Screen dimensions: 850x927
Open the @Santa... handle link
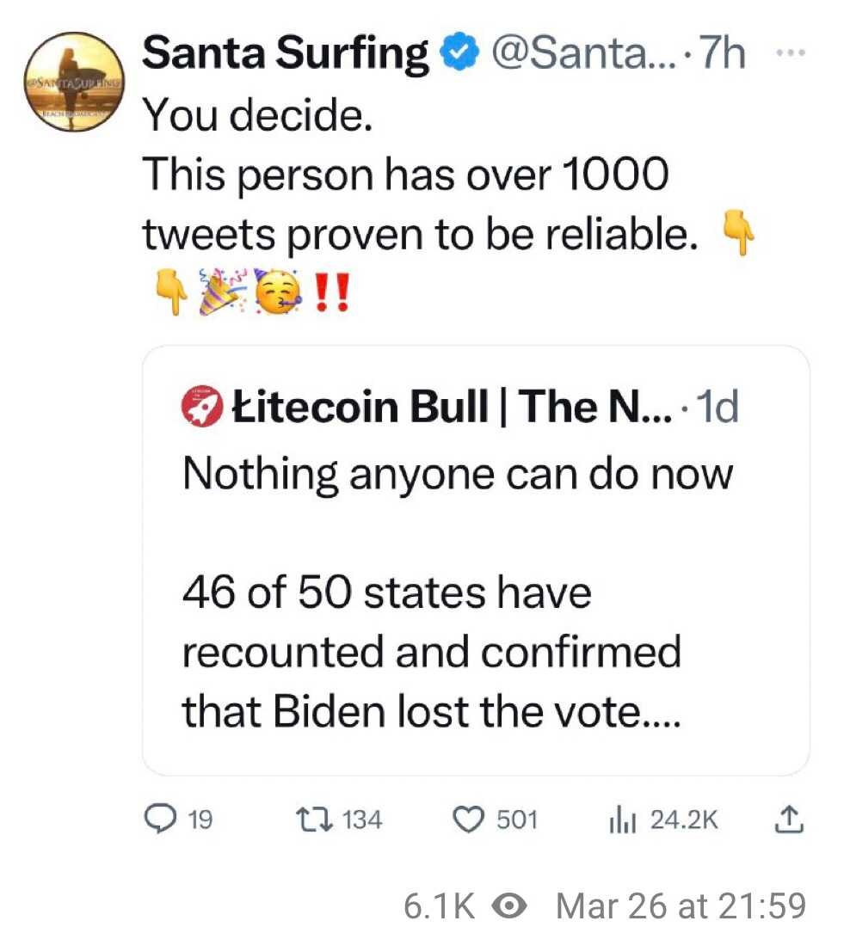pyautogui.click(x=582, y=52)
